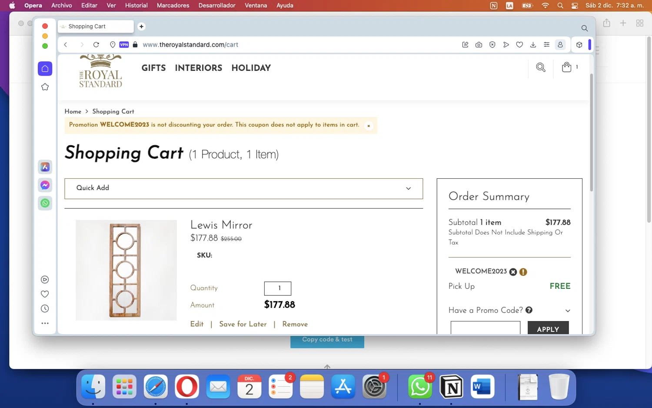
Task: Launch Notion from the Dock
Action: click(451, 386)
